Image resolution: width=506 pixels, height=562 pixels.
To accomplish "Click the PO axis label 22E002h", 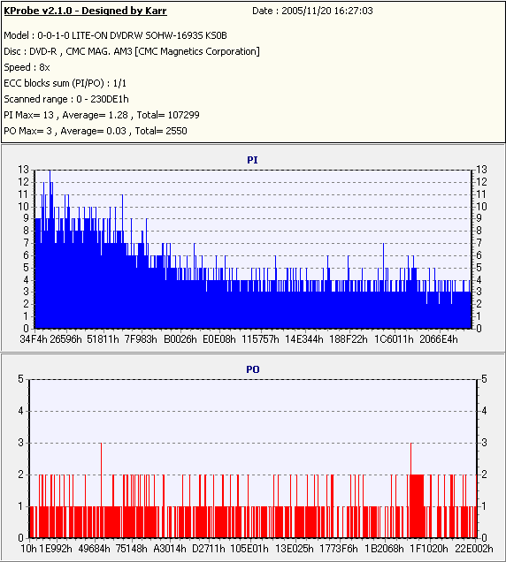I will click(x=474, y=549).
